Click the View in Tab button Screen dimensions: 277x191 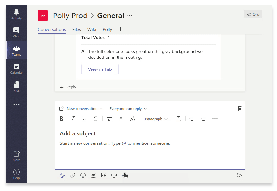[100, 69]
